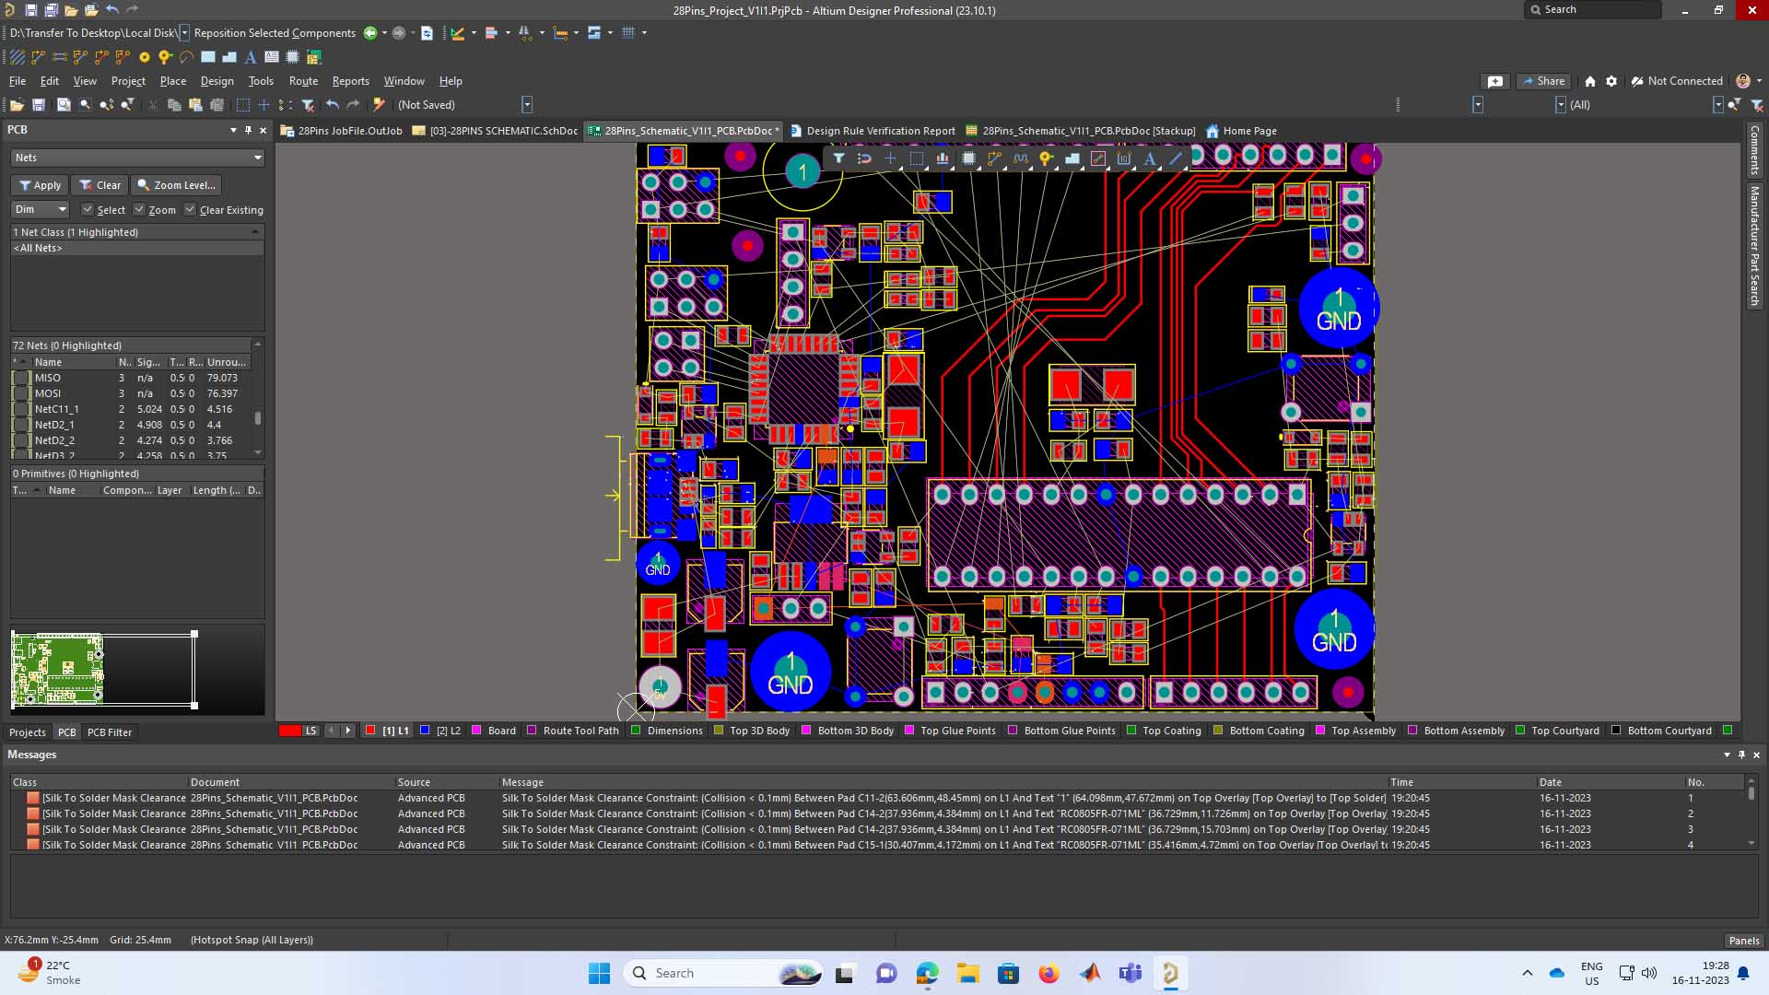Toggle the Clear Existing checkbox

(x=190, y=210)
